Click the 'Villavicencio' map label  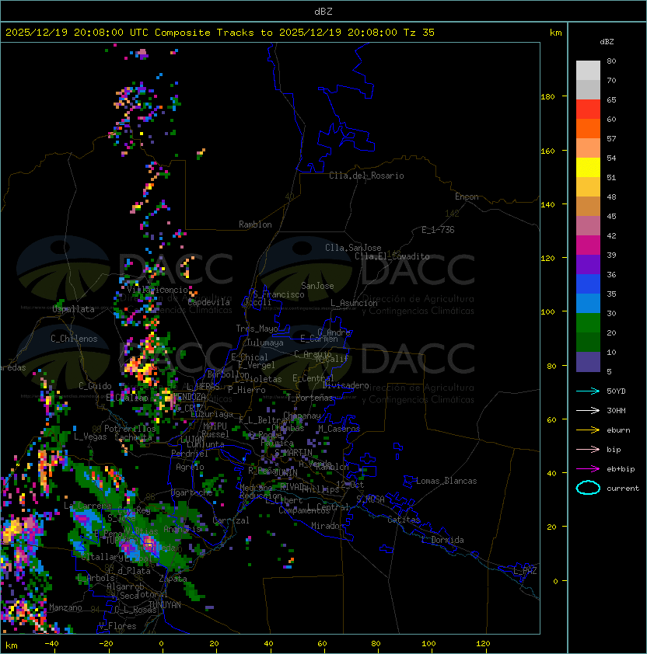[157, 290]
